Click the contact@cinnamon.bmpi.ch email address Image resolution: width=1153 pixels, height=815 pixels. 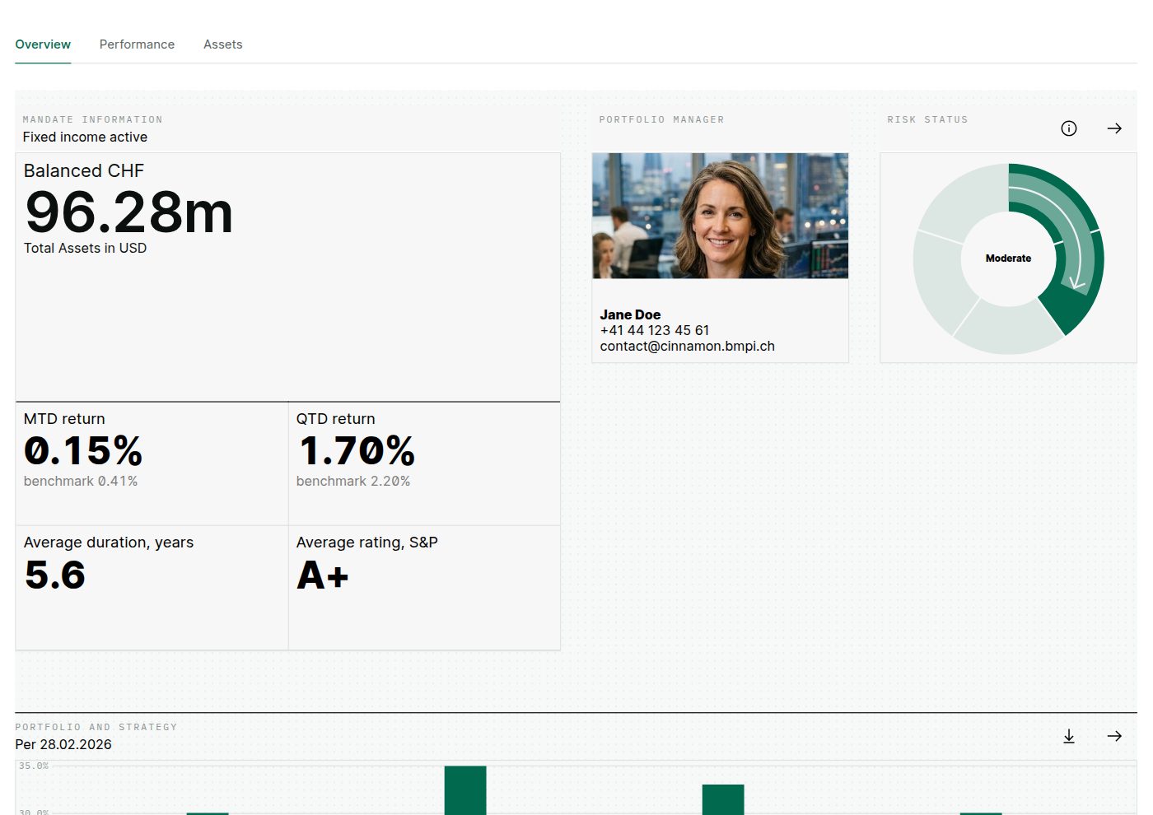click(688, 347)
